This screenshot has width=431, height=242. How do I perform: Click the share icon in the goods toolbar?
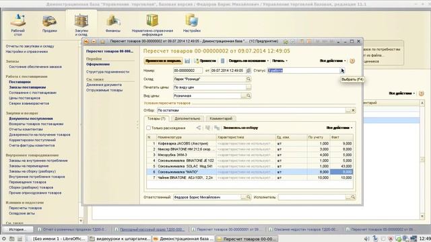tap(199, 128)
